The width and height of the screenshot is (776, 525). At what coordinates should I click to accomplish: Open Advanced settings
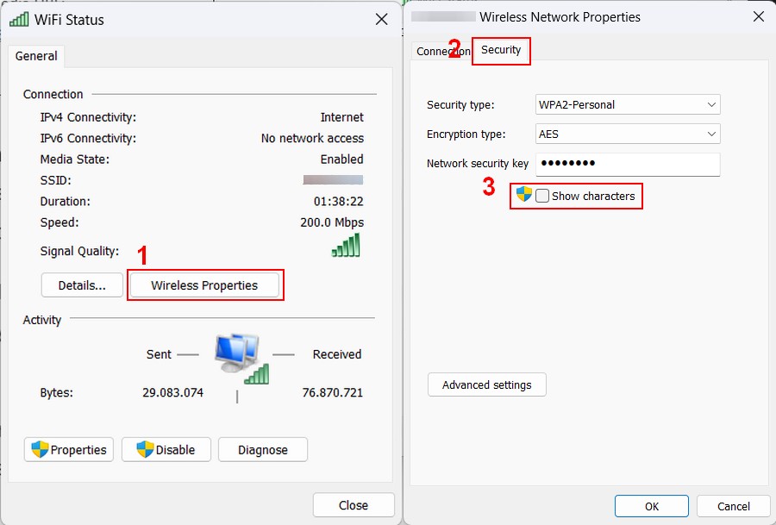[486, 384]
